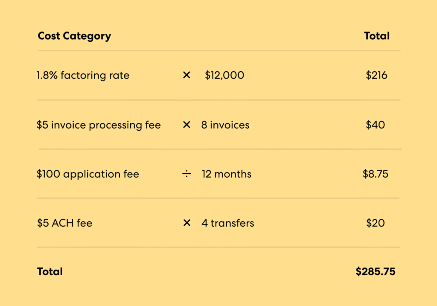Click the 4 transfers quantity
437x306 pixels.
[228, 223]
